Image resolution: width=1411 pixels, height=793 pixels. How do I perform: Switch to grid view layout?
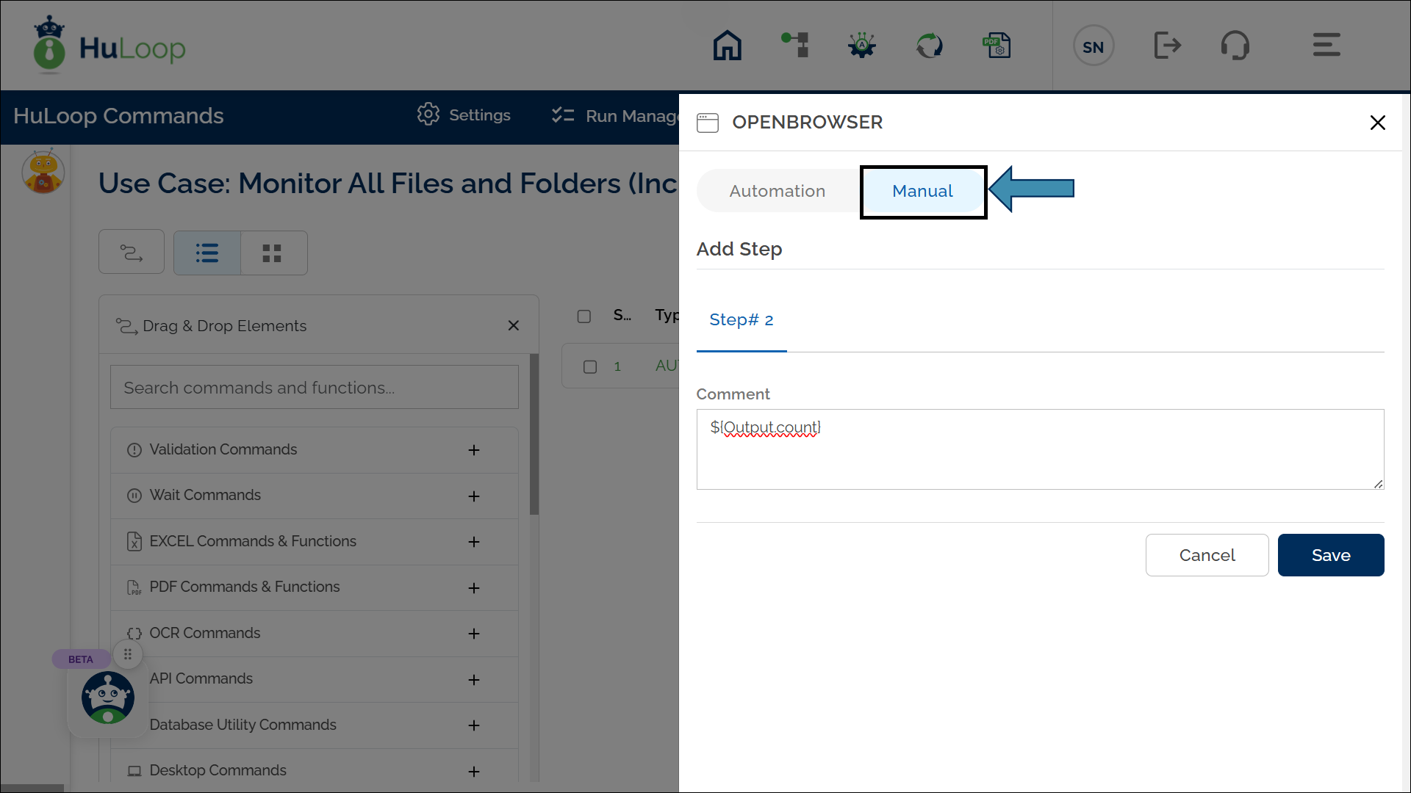pyautogui.click(x=273, y=253)
